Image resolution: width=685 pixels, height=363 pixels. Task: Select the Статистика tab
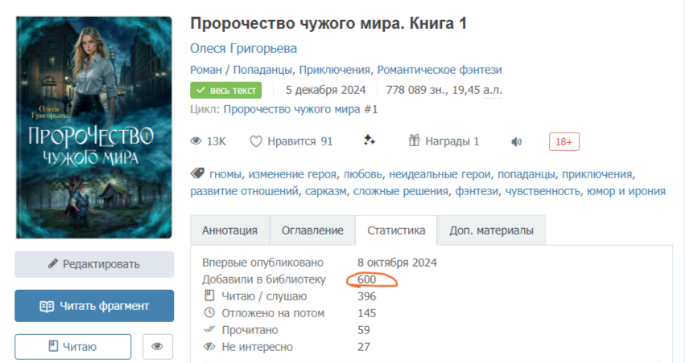[x=396, y=230]
